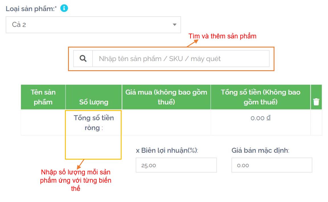The width and height of the screenshot is (328, 202).
Task: Click the blue info icon beside Loại sản phẩm
Action: click(x=64, y=9)
